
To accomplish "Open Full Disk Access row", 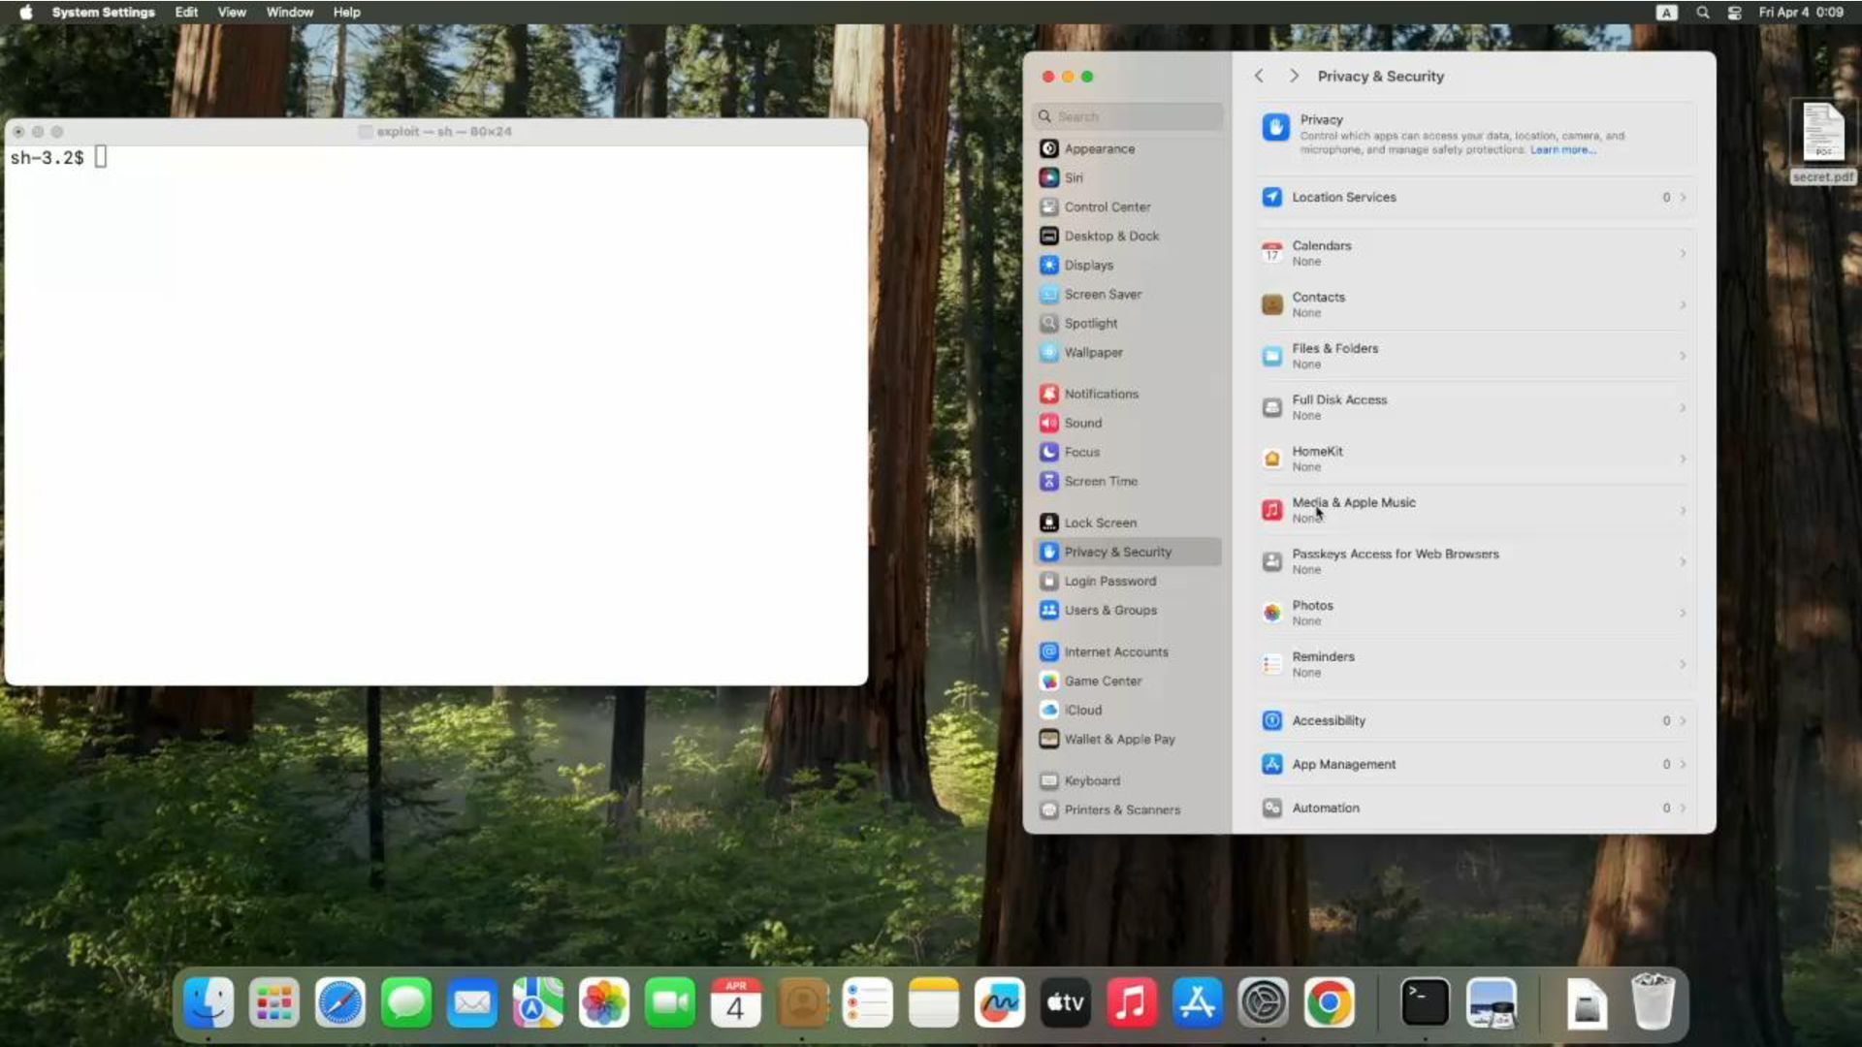I will pyautogui.click(x=1474, y=407).
